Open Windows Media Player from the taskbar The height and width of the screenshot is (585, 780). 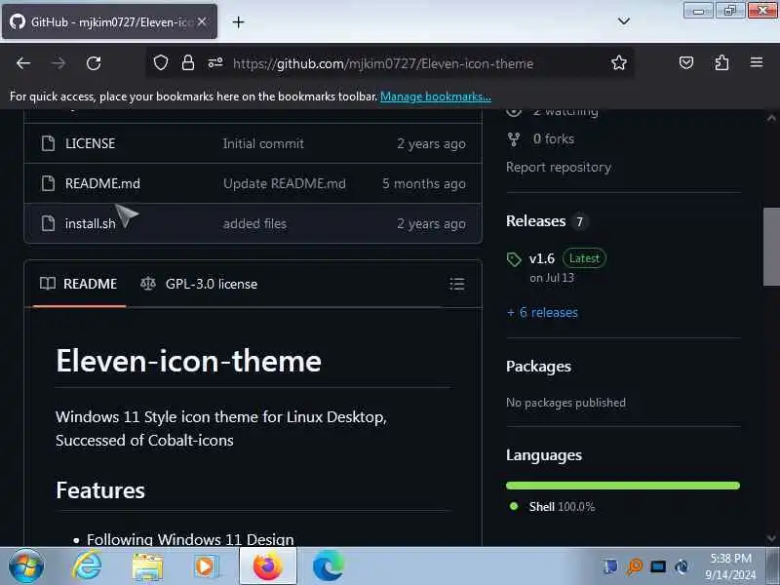[x=206, y=566]
